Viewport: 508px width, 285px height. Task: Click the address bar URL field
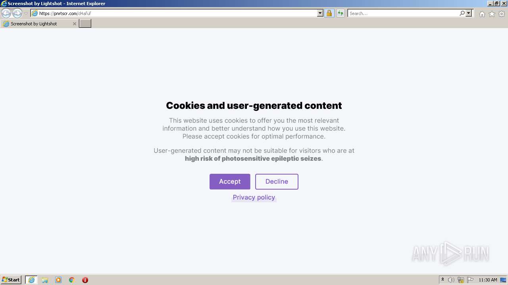point(174,13)
